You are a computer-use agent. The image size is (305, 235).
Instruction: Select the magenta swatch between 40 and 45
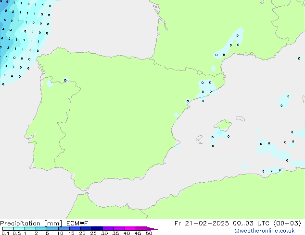[130, 229]
